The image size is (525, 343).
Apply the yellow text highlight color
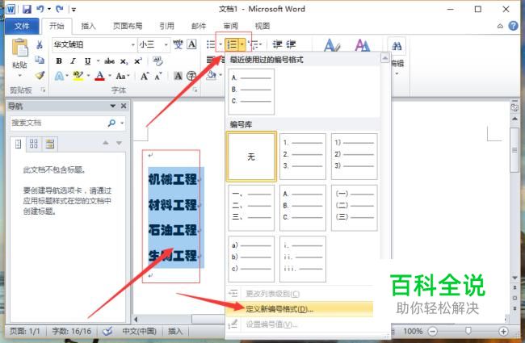[x=78, y=76]
